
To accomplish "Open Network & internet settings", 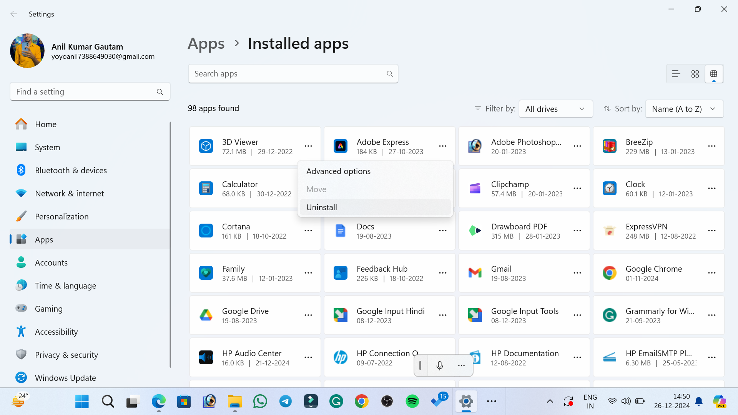I will click(89, 194).
